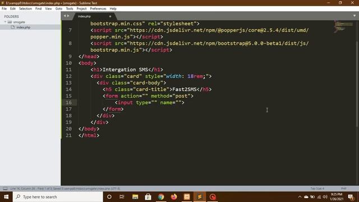Viewport: 359px width, 202px height.
Task: Open the tab list dropdown arrow
Action: coord(354,16)
